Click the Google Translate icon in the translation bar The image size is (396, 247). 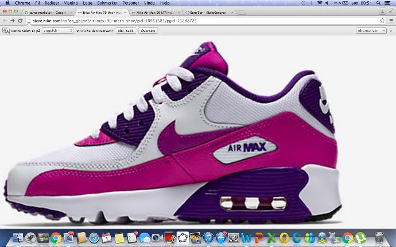6,31
